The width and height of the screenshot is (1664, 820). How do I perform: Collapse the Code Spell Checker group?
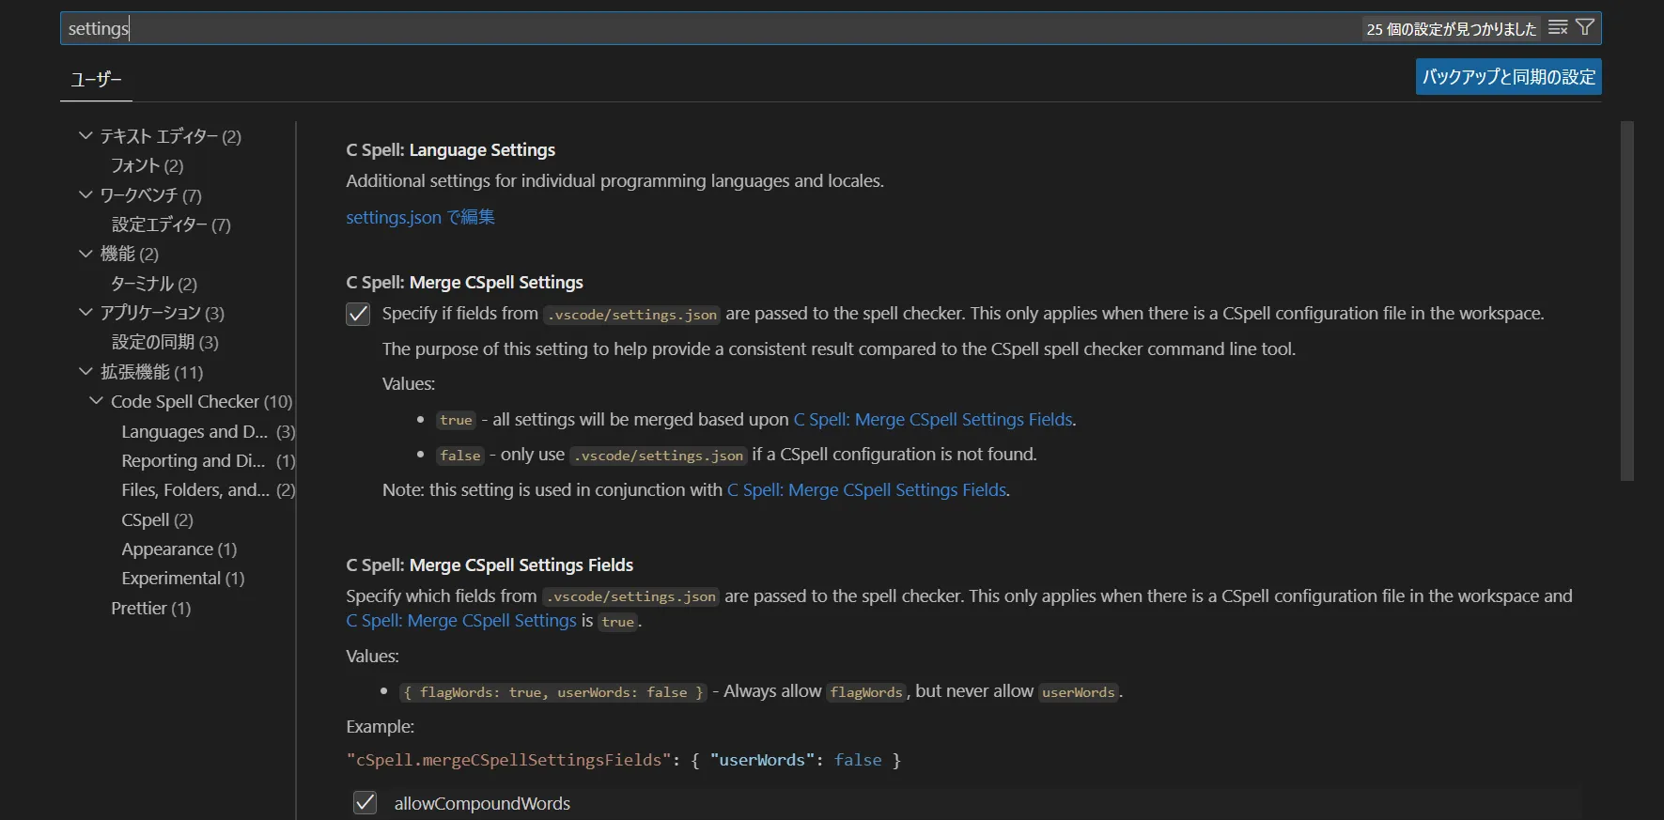96,401
